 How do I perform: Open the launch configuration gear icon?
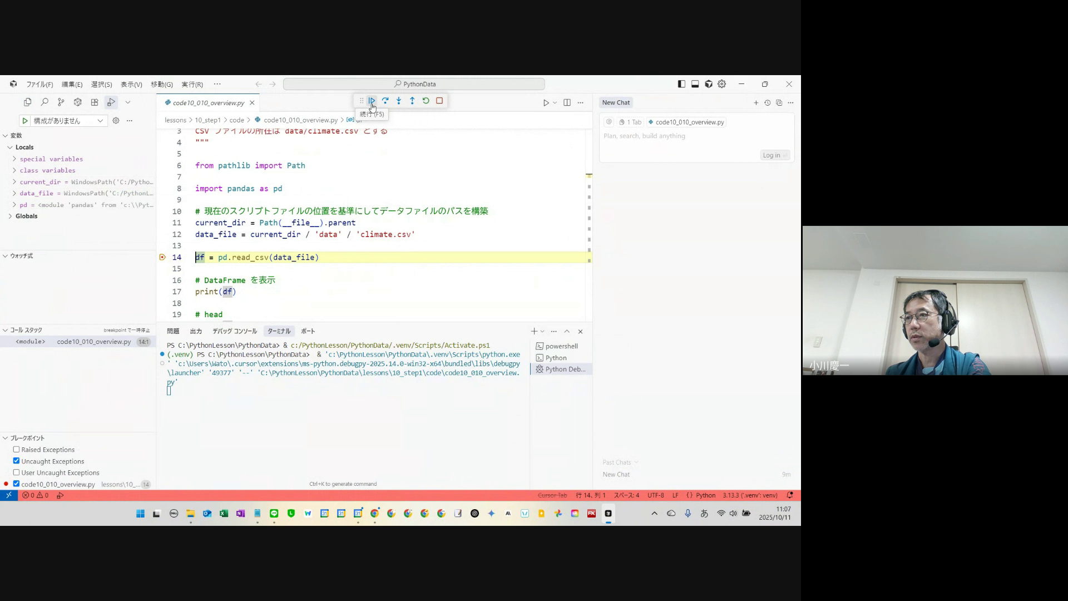click(x=116, y=121)
